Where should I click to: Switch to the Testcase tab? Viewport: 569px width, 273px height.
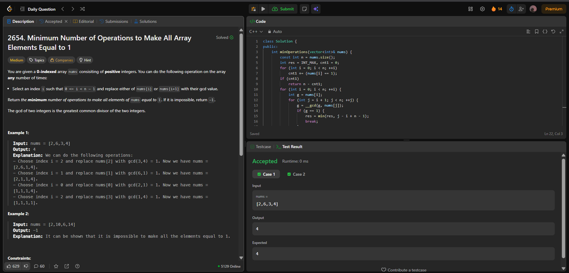point(260,147)
